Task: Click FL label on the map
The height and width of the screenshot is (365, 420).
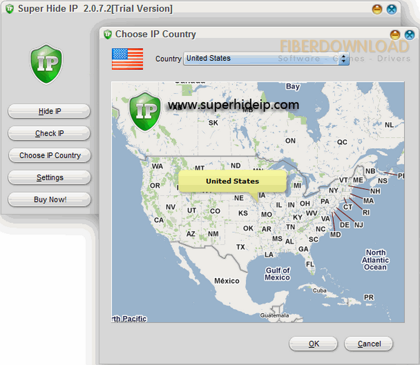Action: click(x=310, y=264)
